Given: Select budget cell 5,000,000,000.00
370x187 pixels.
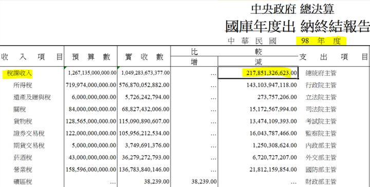Looking at the screenshot, I should (94, 146).
